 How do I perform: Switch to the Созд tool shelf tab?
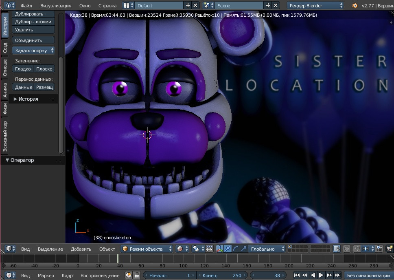(x=5, y=48)
